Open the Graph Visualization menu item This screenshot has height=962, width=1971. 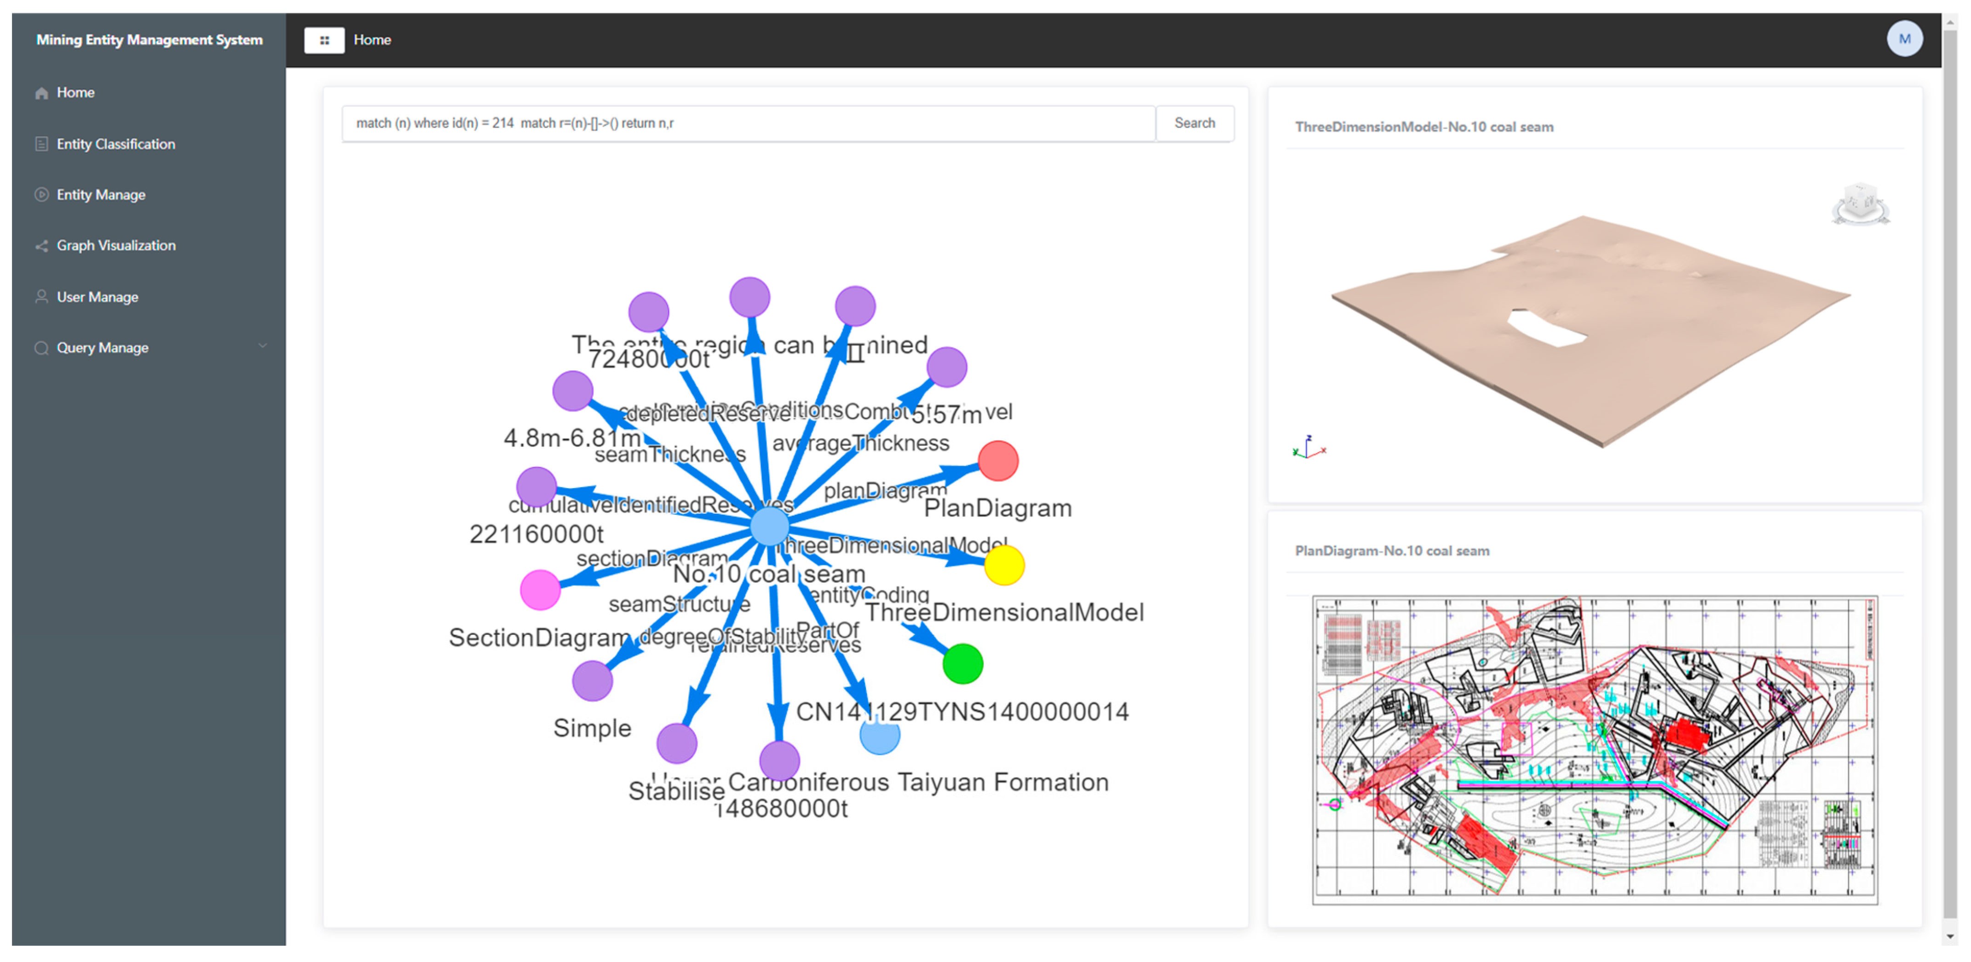pos(115,246)
